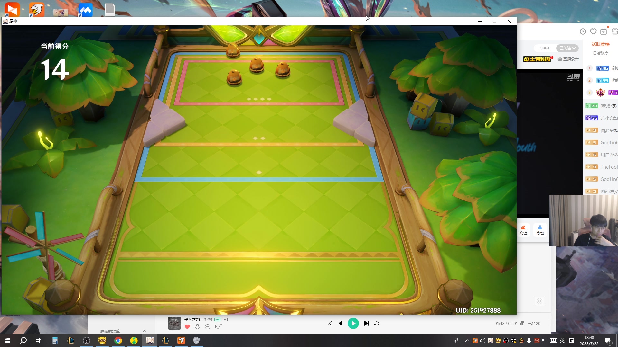Open the text document on desktop

[110, 10]
